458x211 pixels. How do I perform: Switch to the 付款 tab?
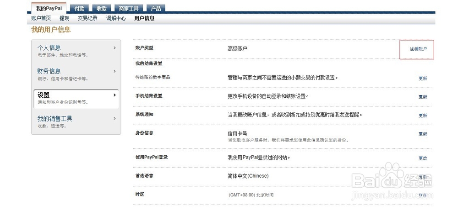pos(79,9)
